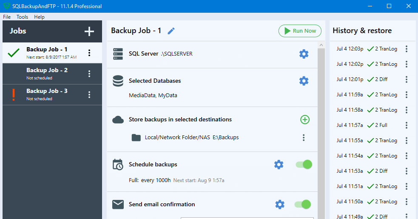418x219 pixels.
Task: Click the red exclamation on Backup Job - 3
Action: [x=14, y=95]
